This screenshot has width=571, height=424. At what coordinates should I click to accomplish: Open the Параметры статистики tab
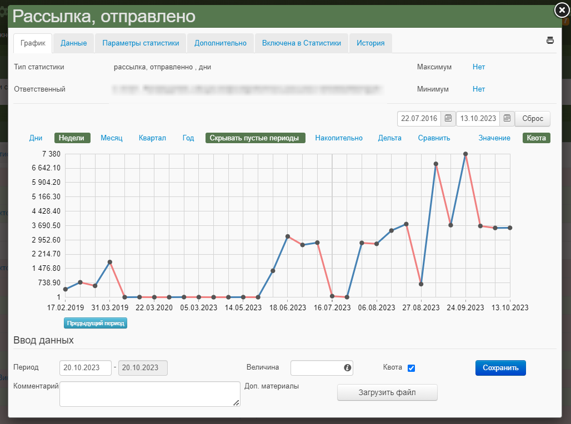click(141, 43)
